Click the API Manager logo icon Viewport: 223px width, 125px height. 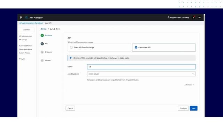coord(26,18)
